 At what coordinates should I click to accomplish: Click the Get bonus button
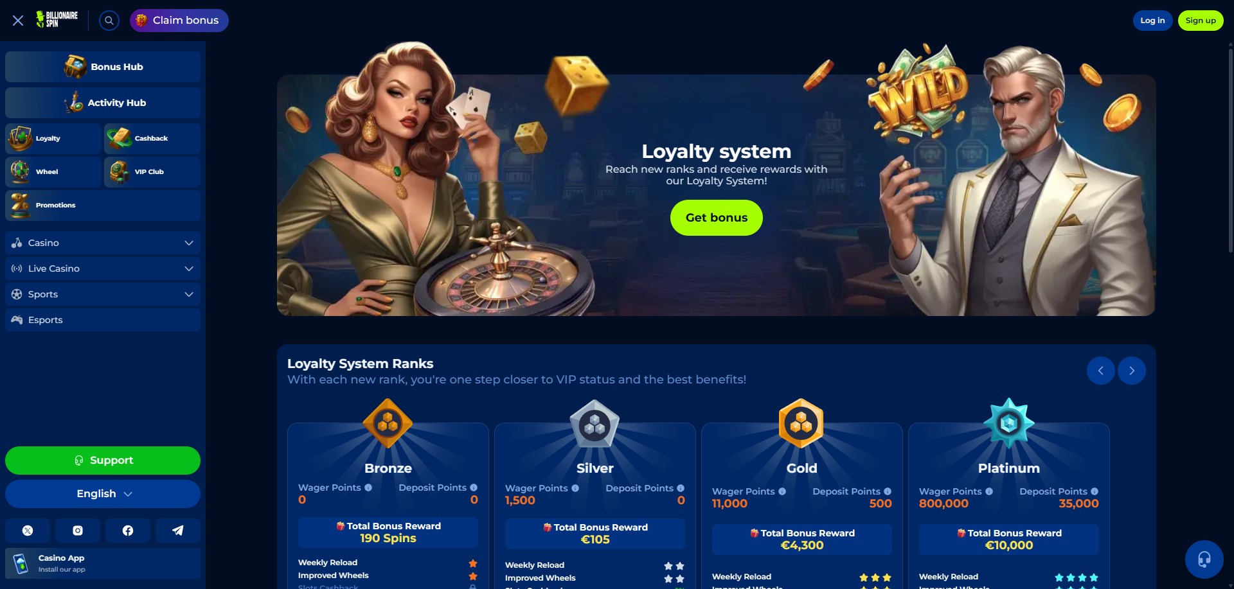pos(717,218)
